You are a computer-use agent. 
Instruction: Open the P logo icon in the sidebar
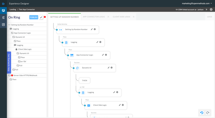(3, 10)
